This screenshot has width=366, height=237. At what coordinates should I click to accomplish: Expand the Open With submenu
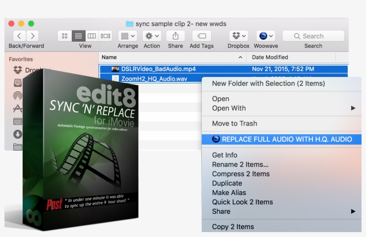coord(282,108)
